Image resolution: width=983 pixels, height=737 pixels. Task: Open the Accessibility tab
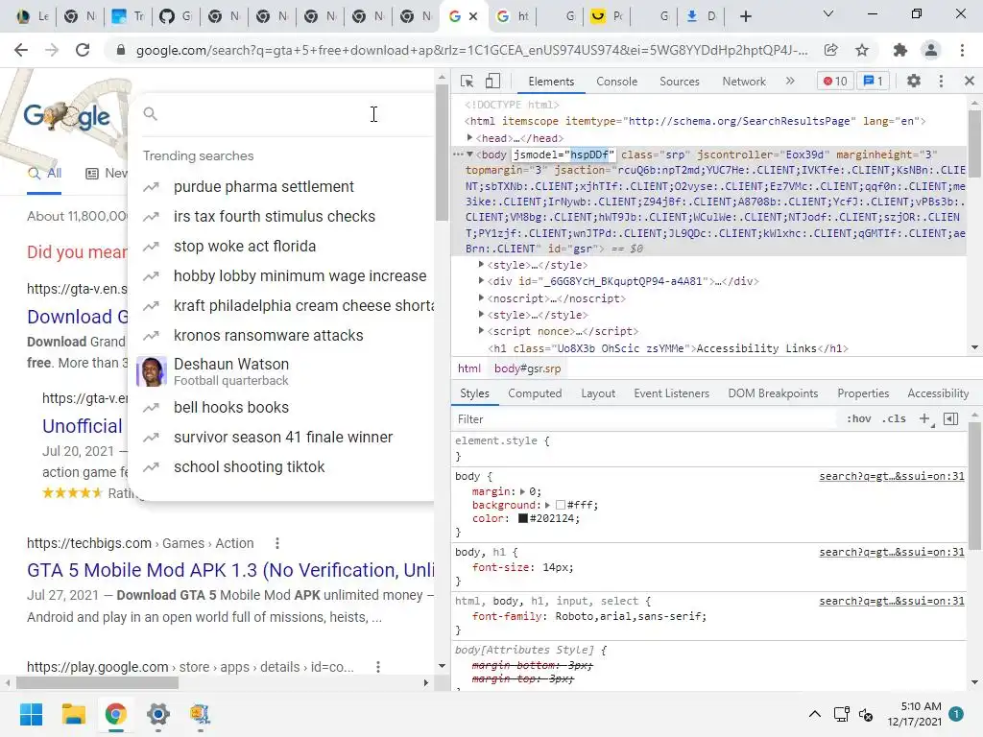(x=937, y=393)
